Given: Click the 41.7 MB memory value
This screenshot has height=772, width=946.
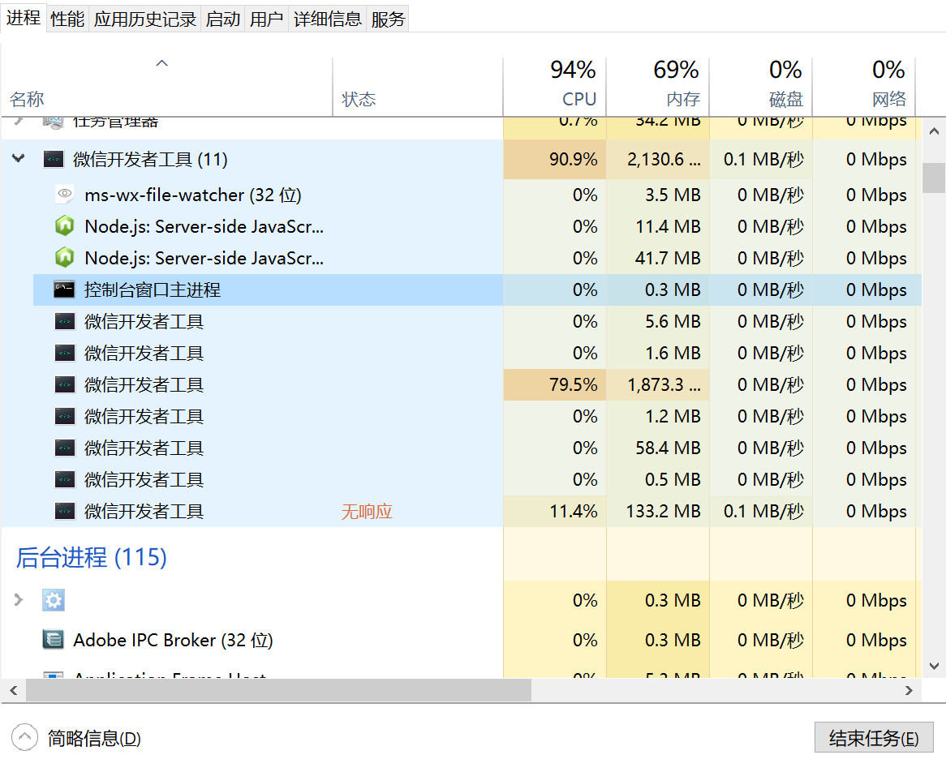Looking at the screenshot, I should pyautogui.click(x=668, y=258).
